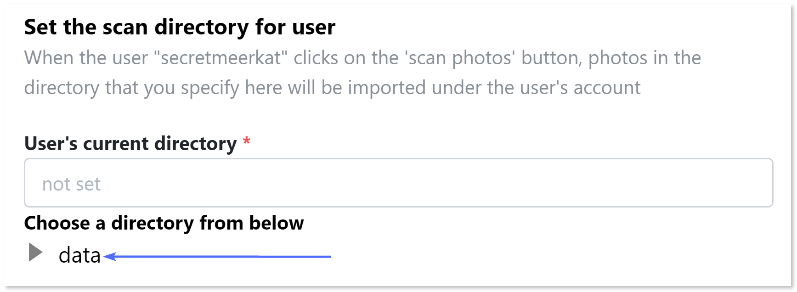Select the data directory
This screenshot has height=292, width=797.
point(79,255)
